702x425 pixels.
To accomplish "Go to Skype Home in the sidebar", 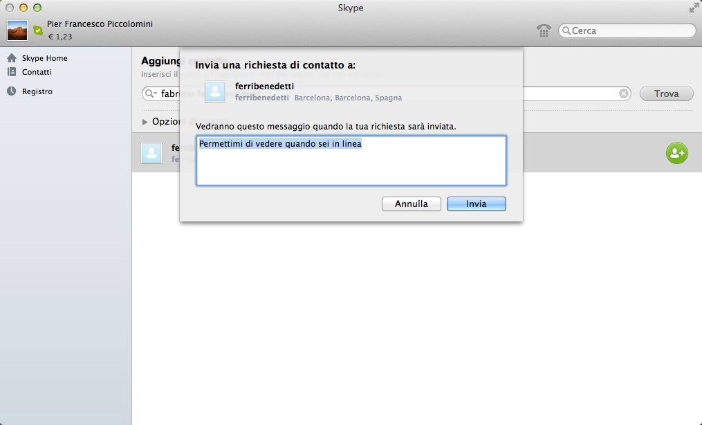I will [44, 58].
